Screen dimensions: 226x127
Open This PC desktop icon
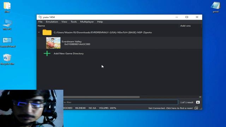click(x=7, y=24)
